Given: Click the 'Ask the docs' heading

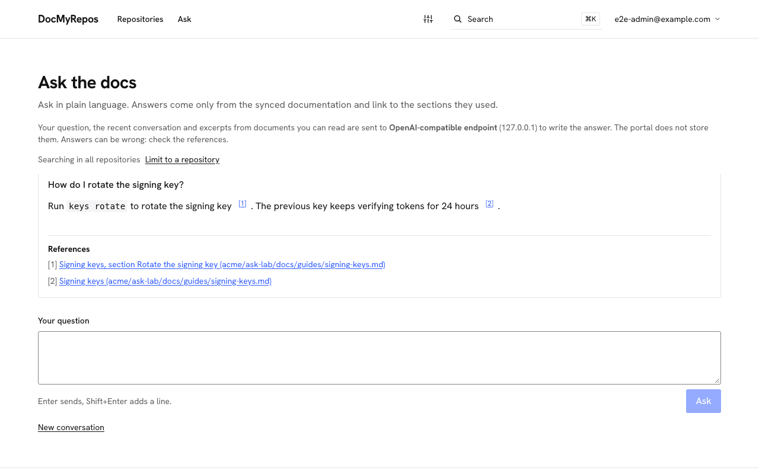Looking at the screenshot, I should click(87, 82).
